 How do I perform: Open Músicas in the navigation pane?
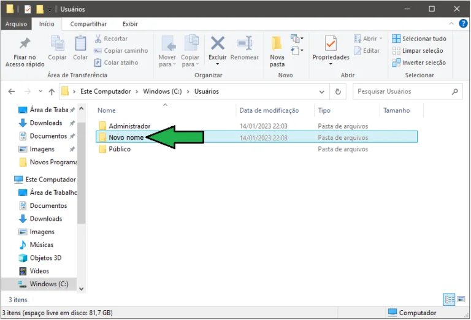[x=36, y=245]
